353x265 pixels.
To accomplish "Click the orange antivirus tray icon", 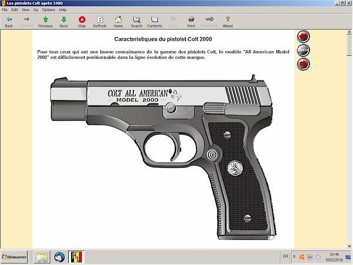I will pyautogui.click(x=301, y=257).
